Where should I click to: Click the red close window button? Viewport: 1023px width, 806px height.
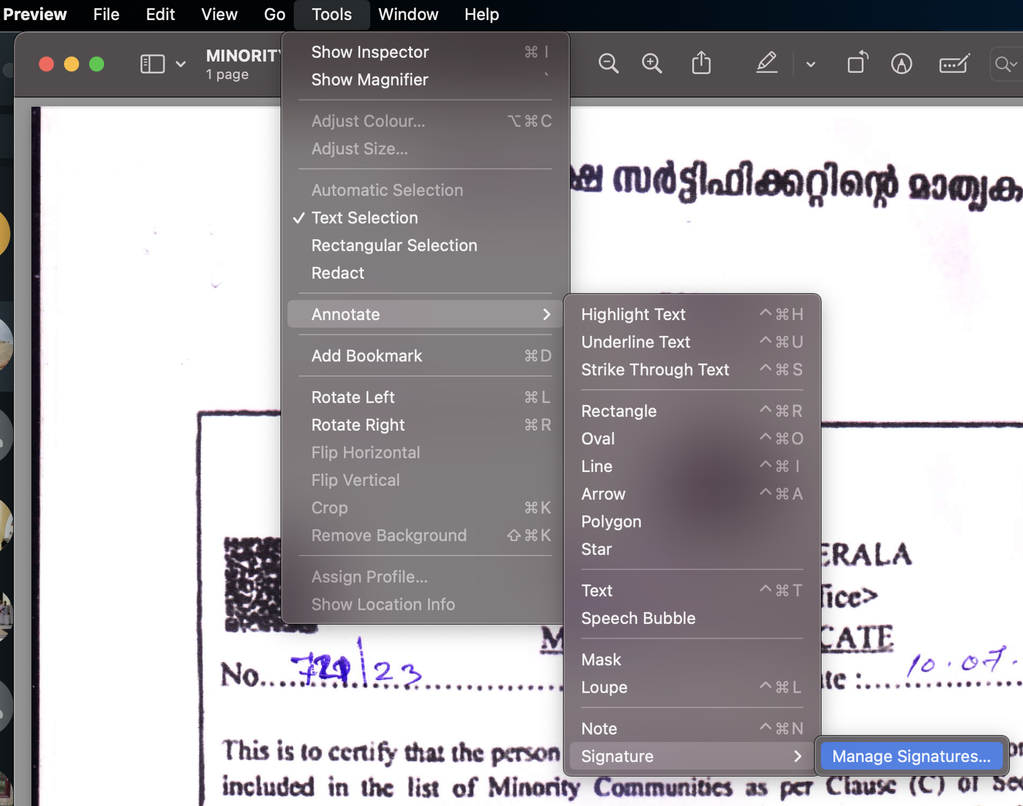46,64
